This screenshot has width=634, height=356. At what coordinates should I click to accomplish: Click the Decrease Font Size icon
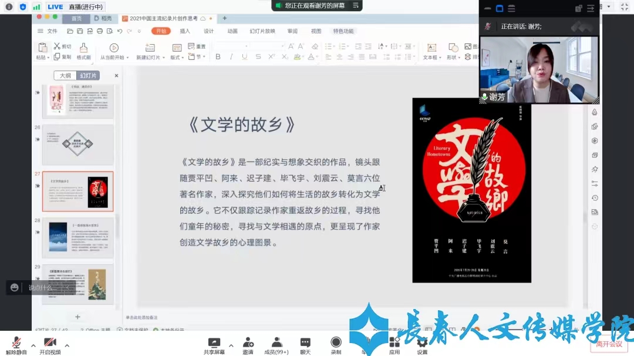[301, 46]
